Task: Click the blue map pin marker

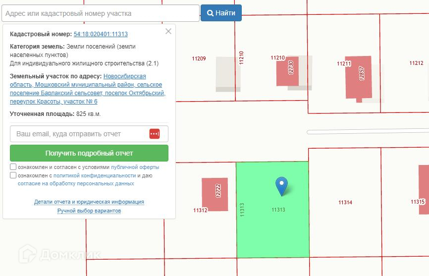Action: click(x=281, y=186)
